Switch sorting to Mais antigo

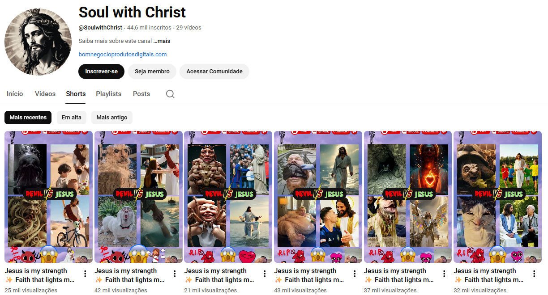111,117
